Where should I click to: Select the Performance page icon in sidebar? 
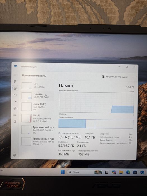click(15, 88)
